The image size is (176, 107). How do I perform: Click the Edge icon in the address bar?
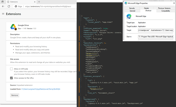click(16, 6)
